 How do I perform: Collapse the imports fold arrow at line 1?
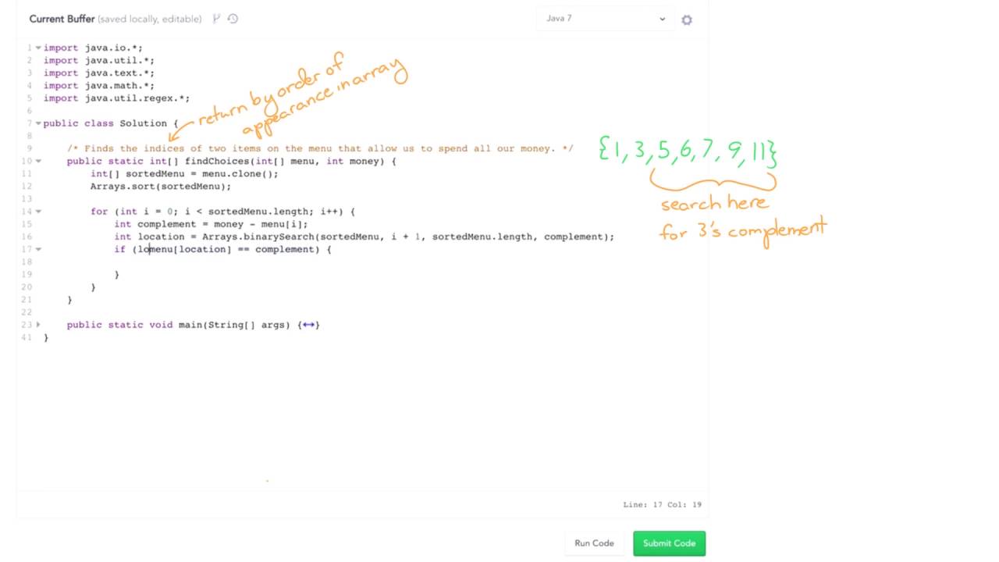38,48
